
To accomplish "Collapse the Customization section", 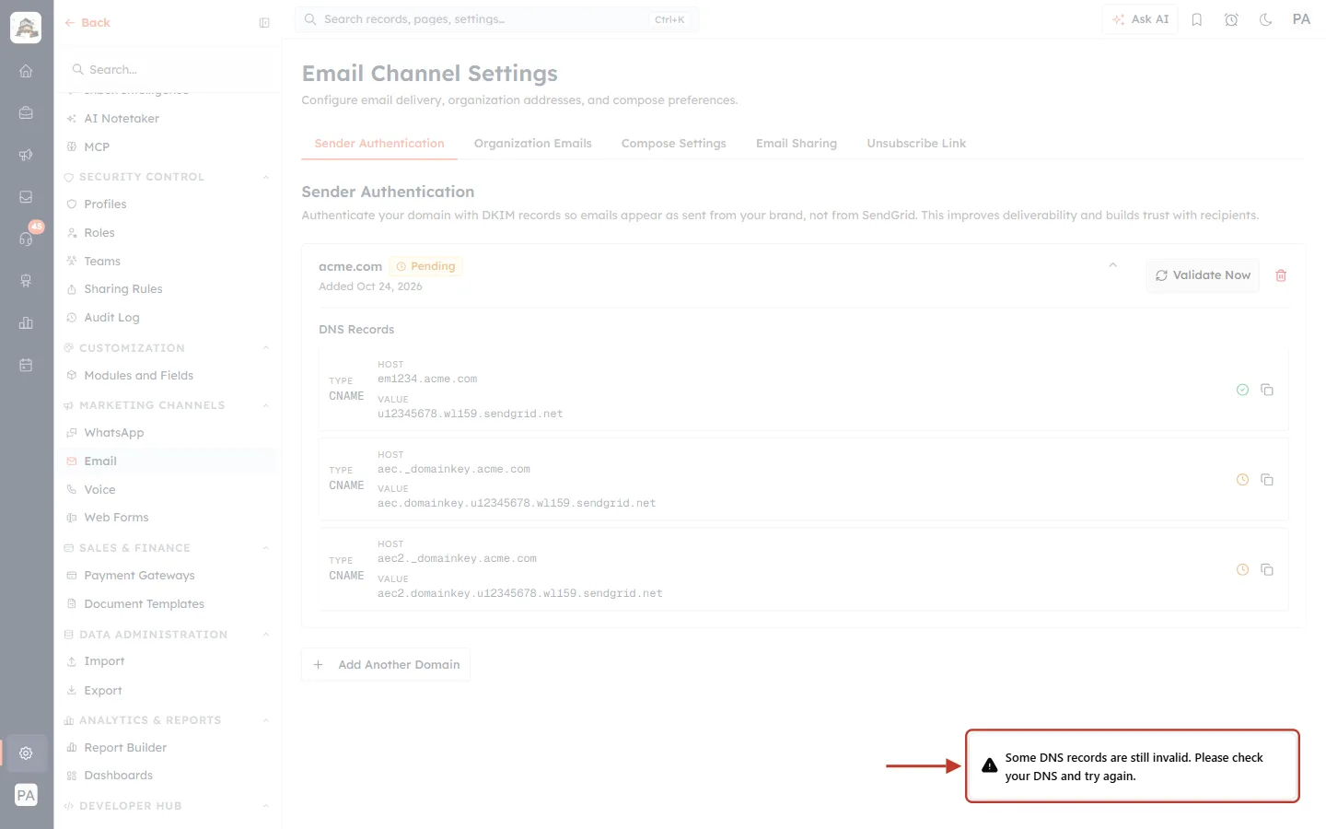I will click(266, 348).
